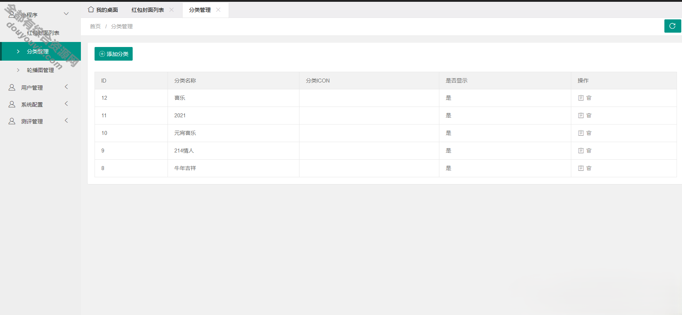Close the 分类管理 tab
The width and height of the screenshot is (682, 315).
(x=218, y=10)
